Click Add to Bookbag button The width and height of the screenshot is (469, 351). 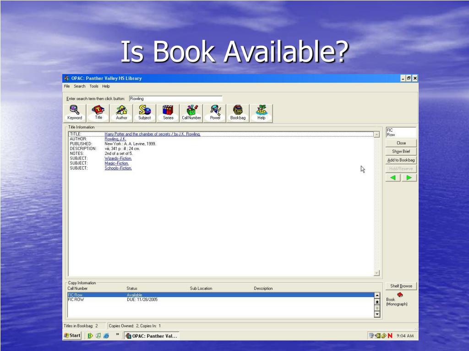point(401,160)
